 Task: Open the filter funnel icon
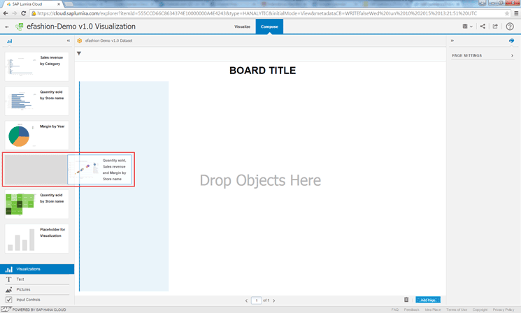pos(79,53)
